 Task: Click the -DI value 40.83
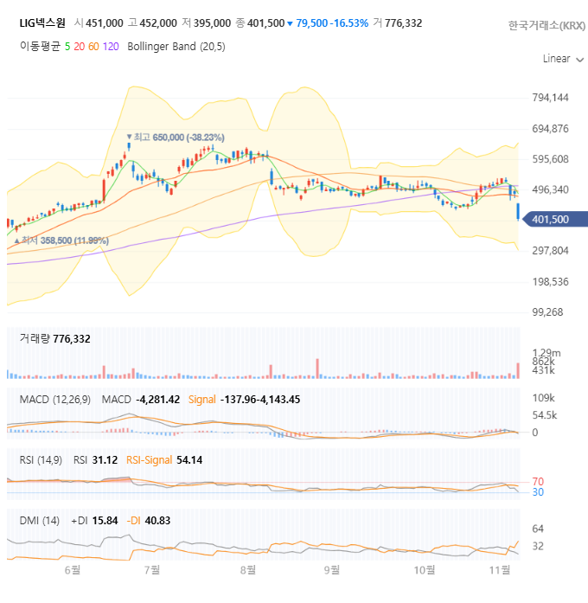point(157,521)
